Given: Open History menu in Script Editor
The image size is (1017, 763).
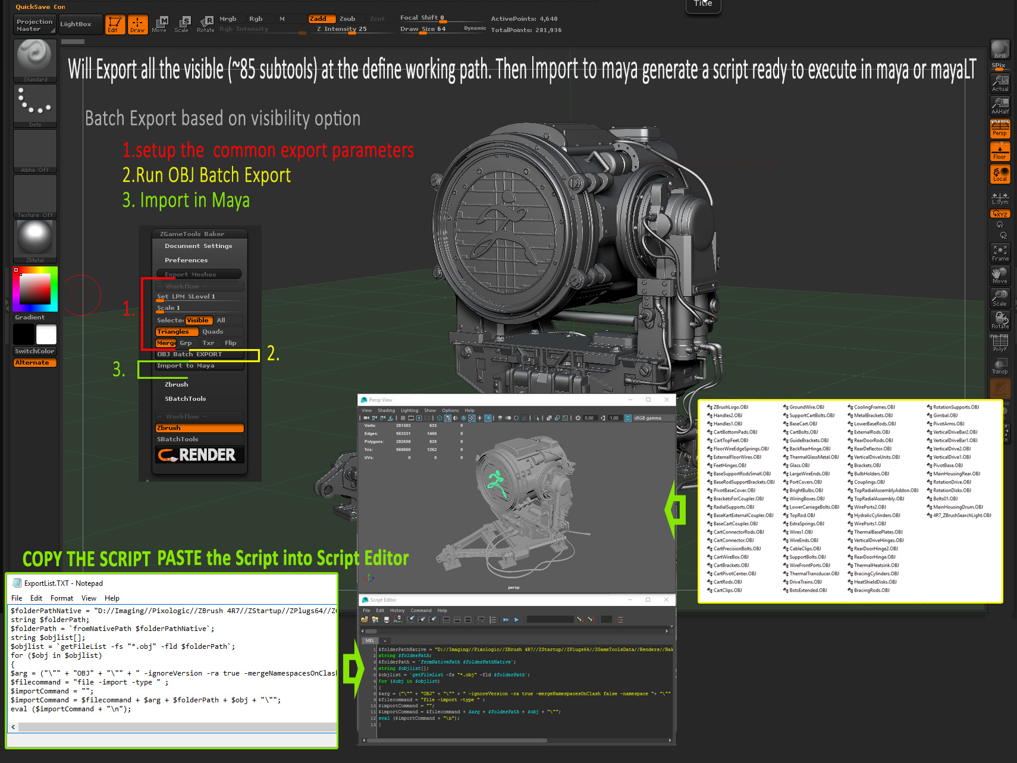Looking at the screenshot, I should 397,611.
